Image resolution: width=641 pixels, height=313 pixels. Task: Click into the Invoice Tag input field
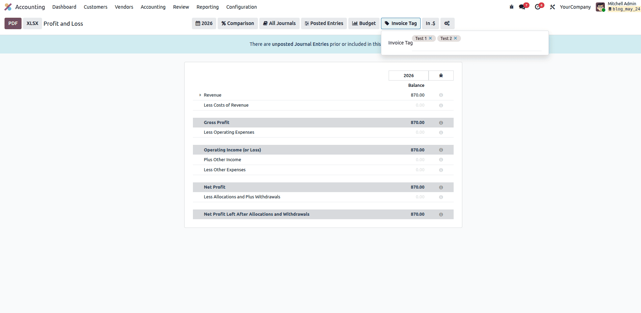(x=476, y=46)
